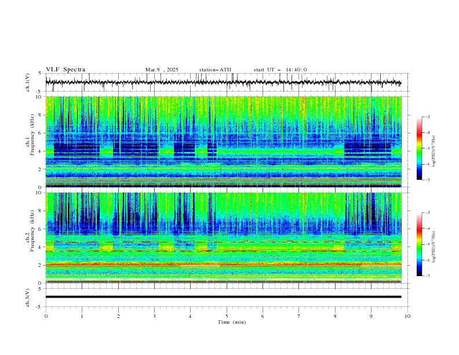The width and height of the screenshot is (459, 355).
Task: Click time axis tick label '5'
Action: (227, 316)
